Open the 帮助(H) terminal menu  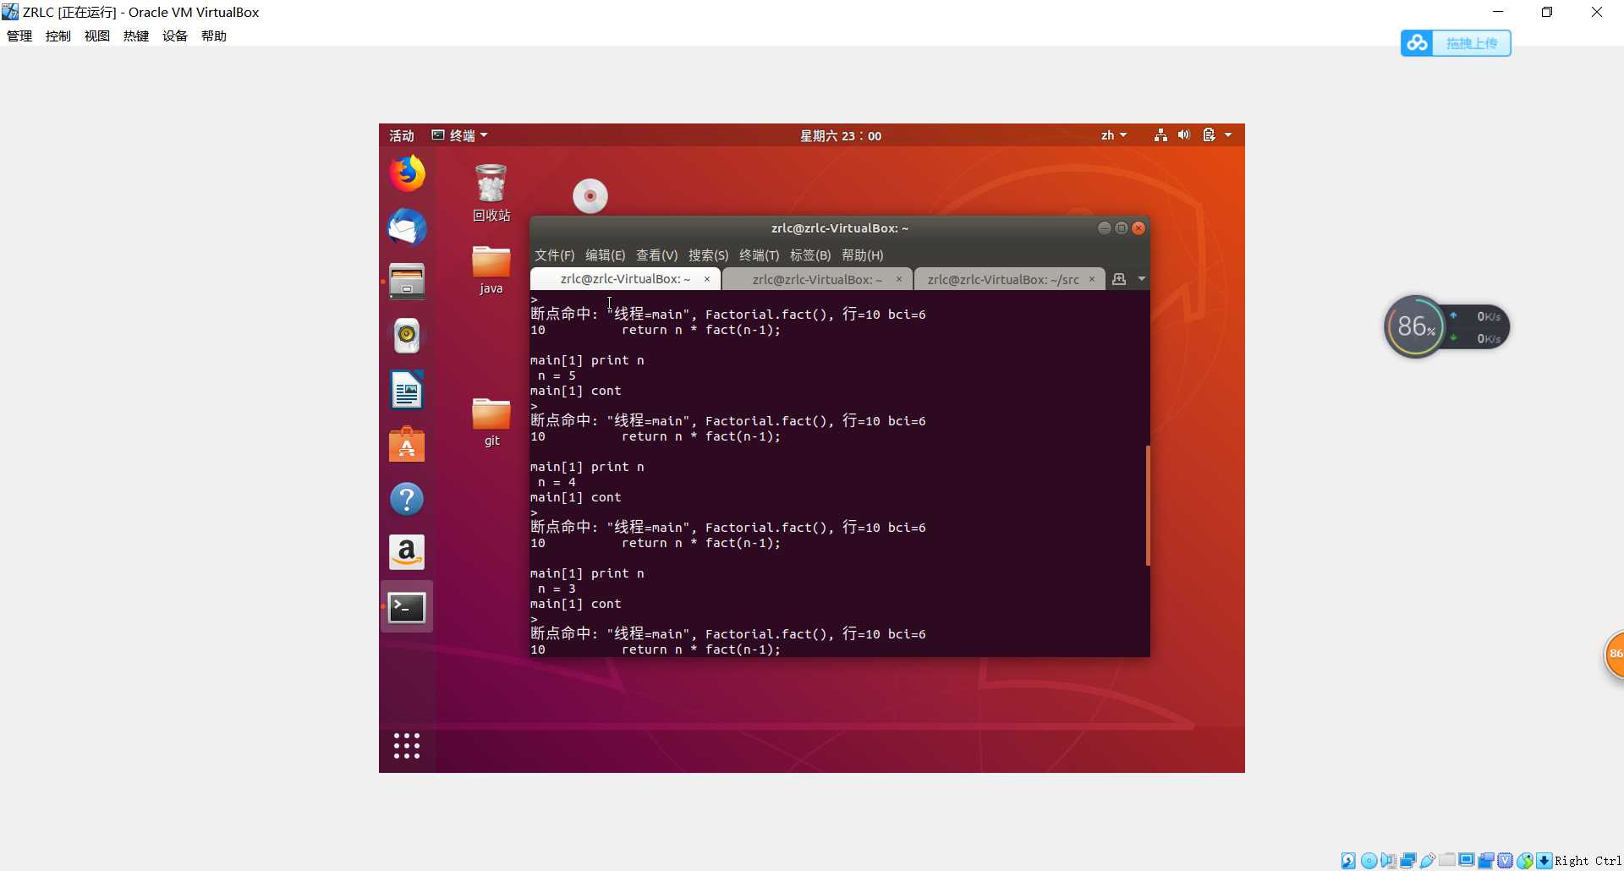tap(862, 255)
